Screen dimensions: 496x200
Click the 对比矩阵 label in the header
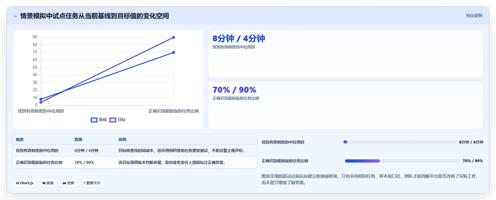click(474, 16)
